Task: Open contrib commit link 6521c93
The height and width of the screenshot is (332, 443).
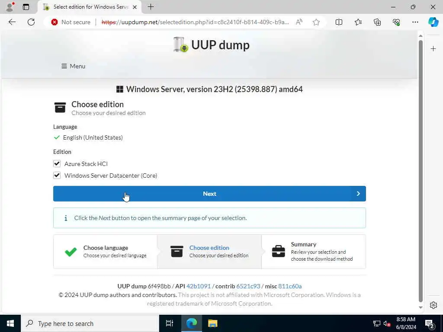Action: 248,286
